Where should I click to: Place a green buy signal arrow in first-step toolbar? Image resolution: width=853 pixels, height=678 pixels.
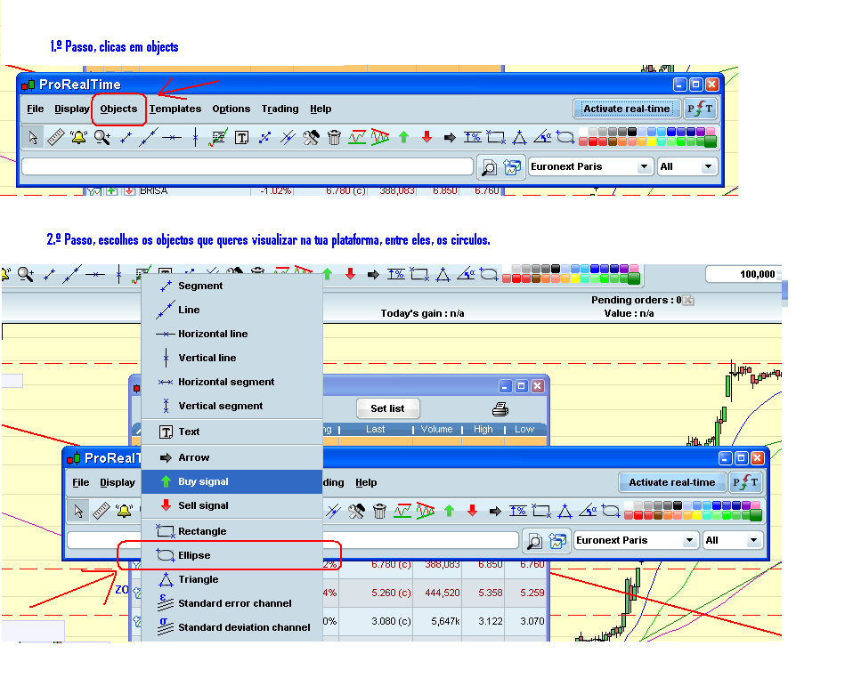point(403,137)
